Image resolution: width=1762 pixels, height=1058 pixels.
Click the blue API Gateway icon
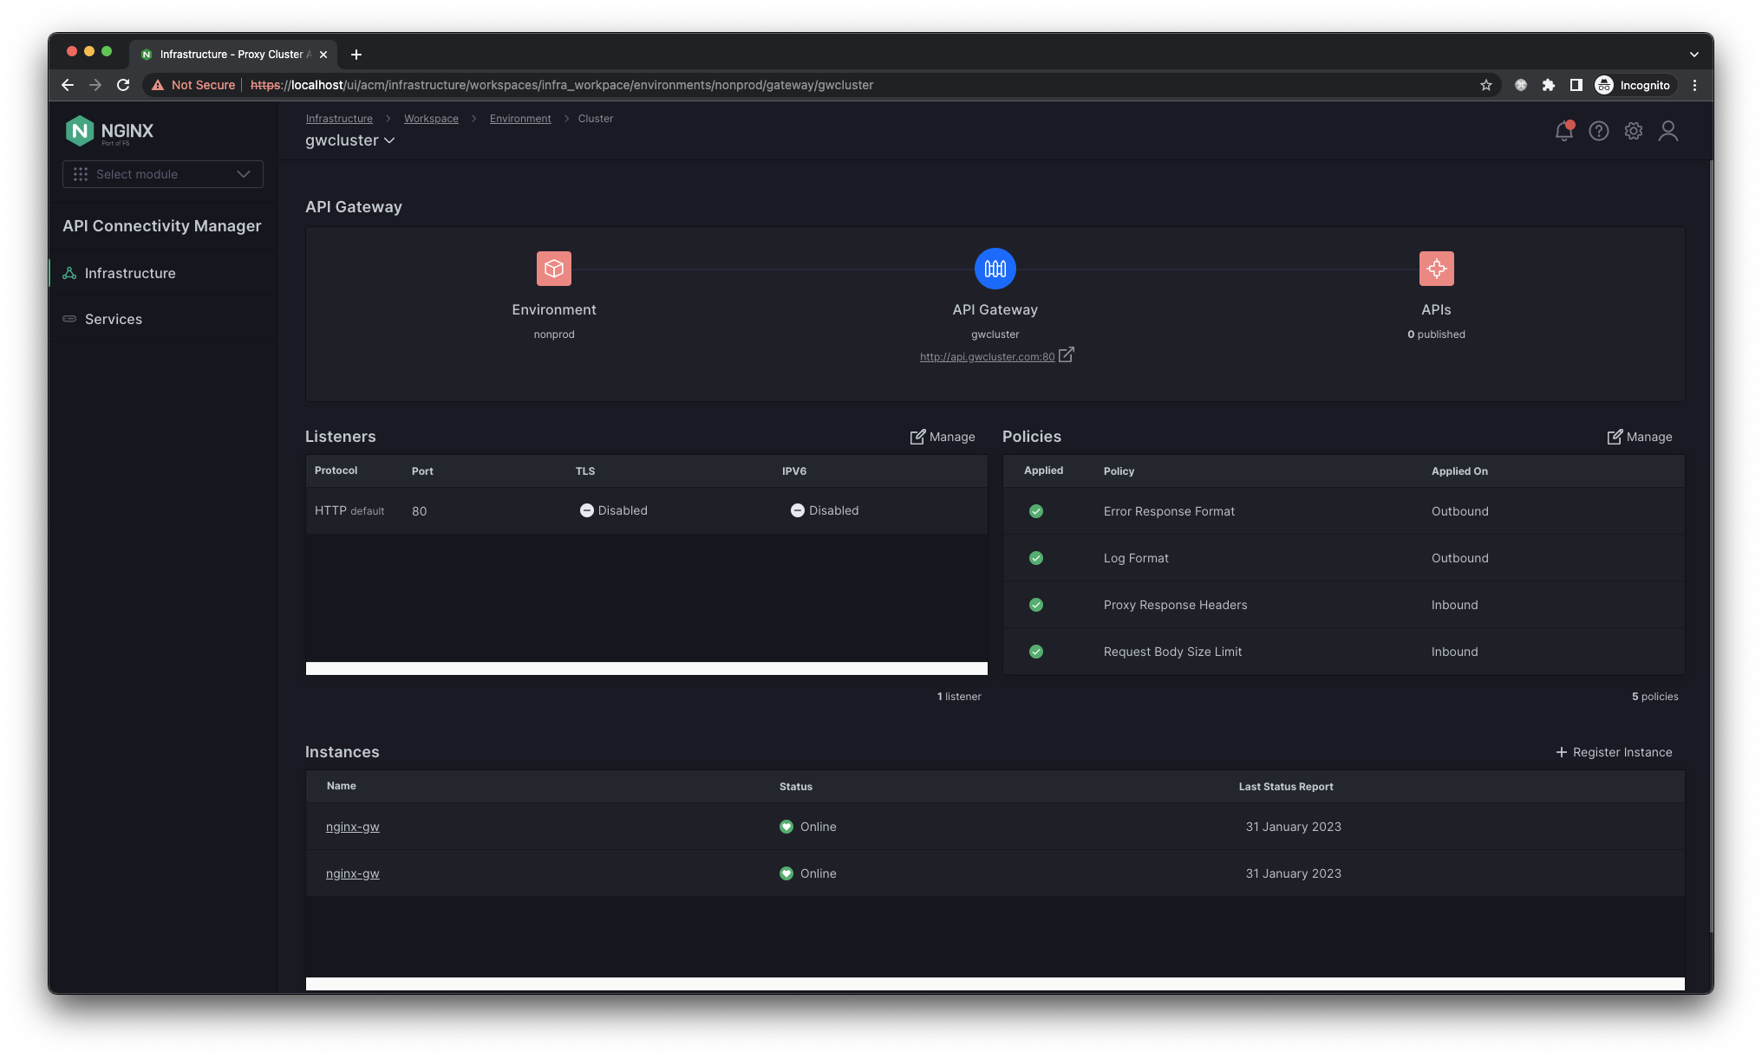(x=995, y=269)
